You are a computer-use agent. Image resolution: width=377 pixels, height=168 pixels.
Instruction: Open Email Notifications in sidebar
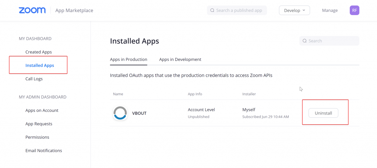43,151
